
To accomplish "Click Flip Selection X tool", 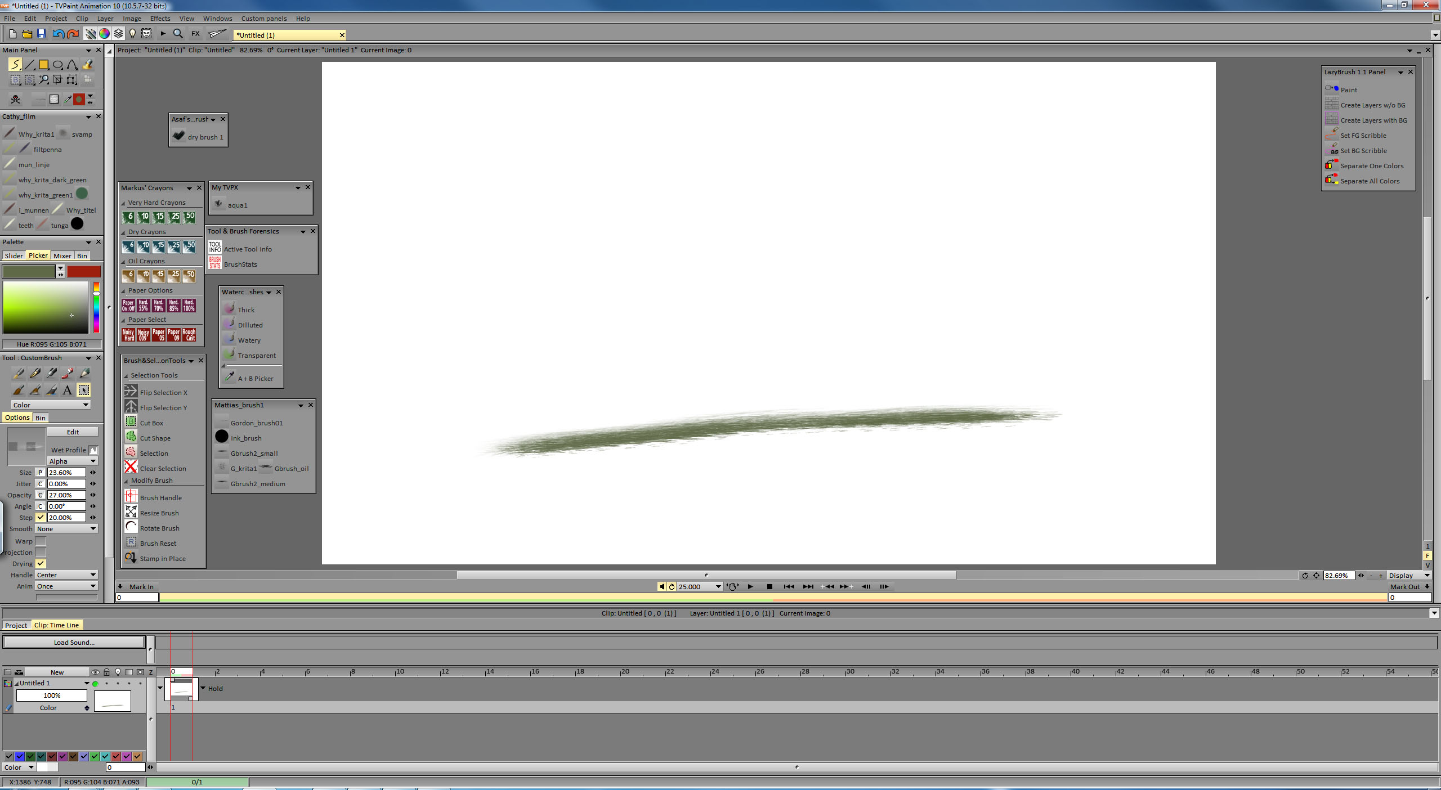I will pyautogui.click(x=156, y=392).
